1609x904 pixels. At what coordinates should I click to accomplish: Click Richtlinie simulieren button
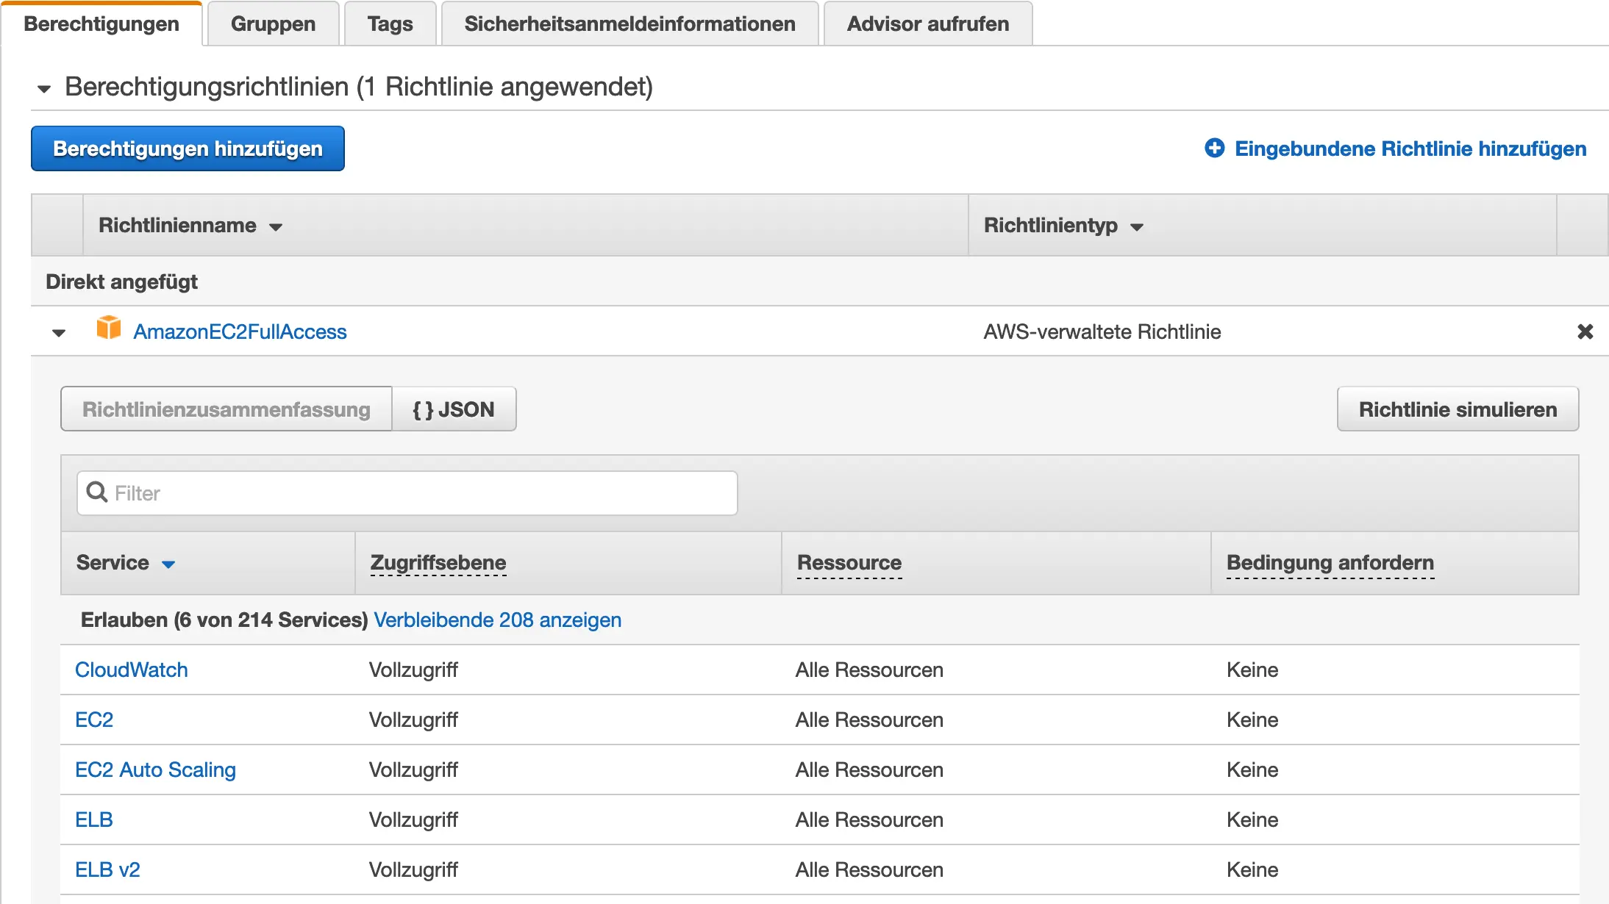[x=1457, y=409]
